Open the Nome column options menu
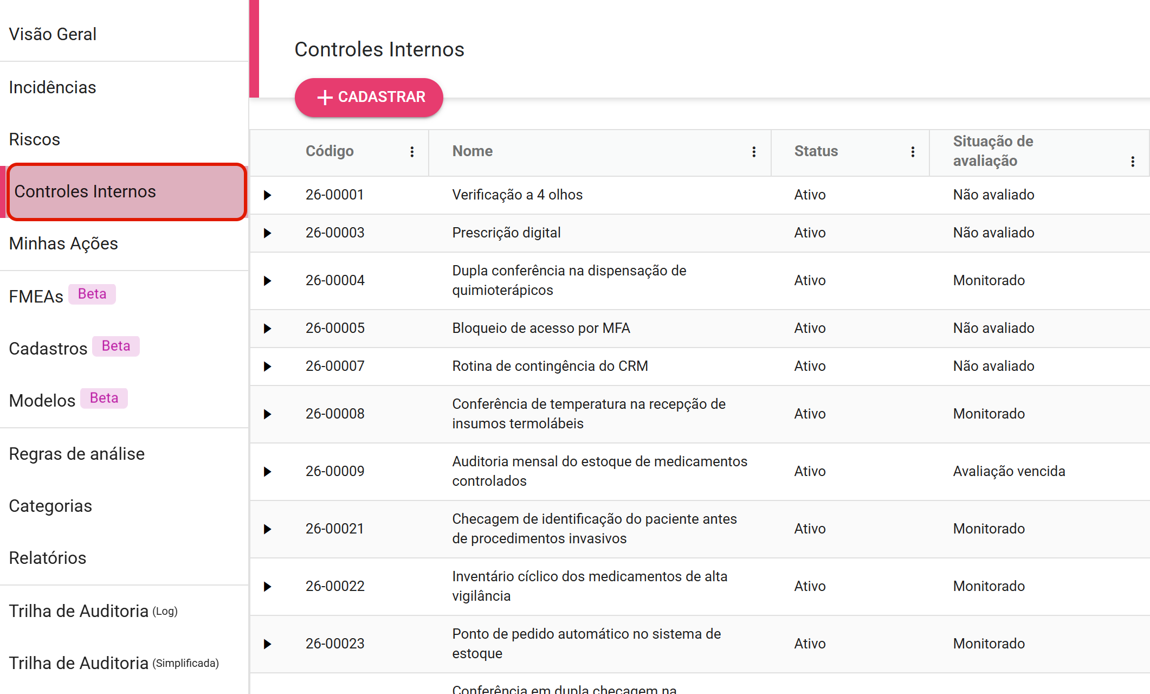1150x694 pixels. click(x=754, y=152)
